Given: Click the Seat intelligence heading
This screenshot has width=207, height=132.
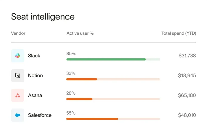Looking at the screenshot, I should point(43,17).
